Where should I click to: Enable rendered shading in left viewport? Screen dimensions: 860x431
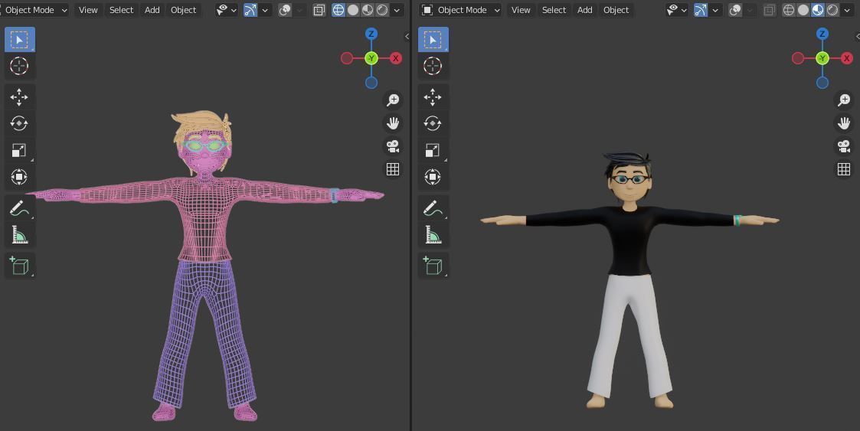(382, 10)
